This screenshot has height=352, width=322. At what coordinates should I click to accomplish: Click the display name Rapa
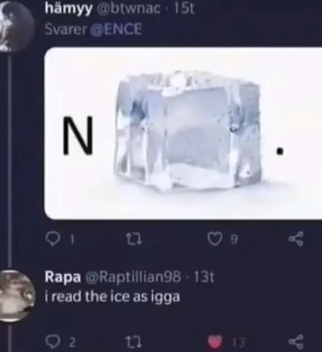[x=63, y=277]
